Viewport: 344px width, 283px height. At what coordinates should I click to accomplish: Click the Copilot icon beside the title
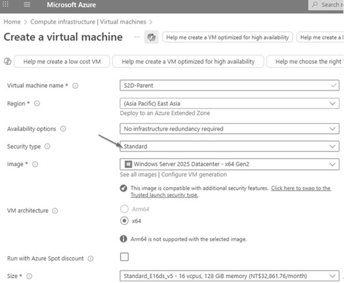[x=151, y=37]
